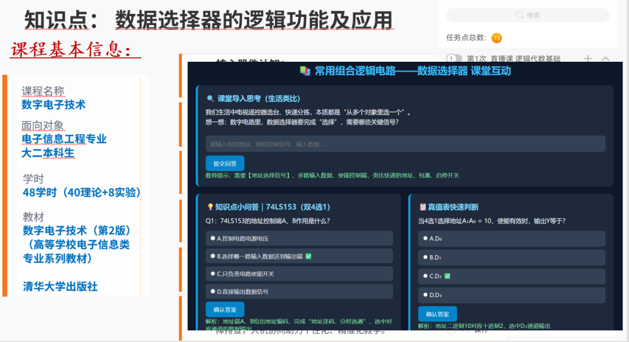Click into the 搜索 search field
629x342 pixels.
528,15
